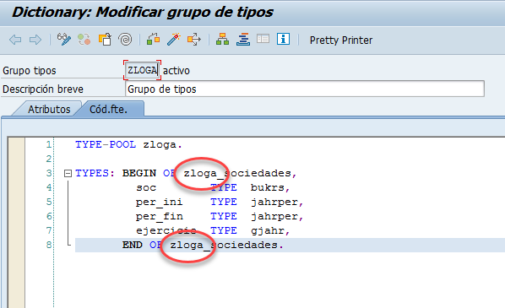Click the 'bukrs' type on line 4

[x=268, y=187]
